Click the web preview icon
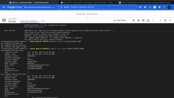 pos(143,21)
